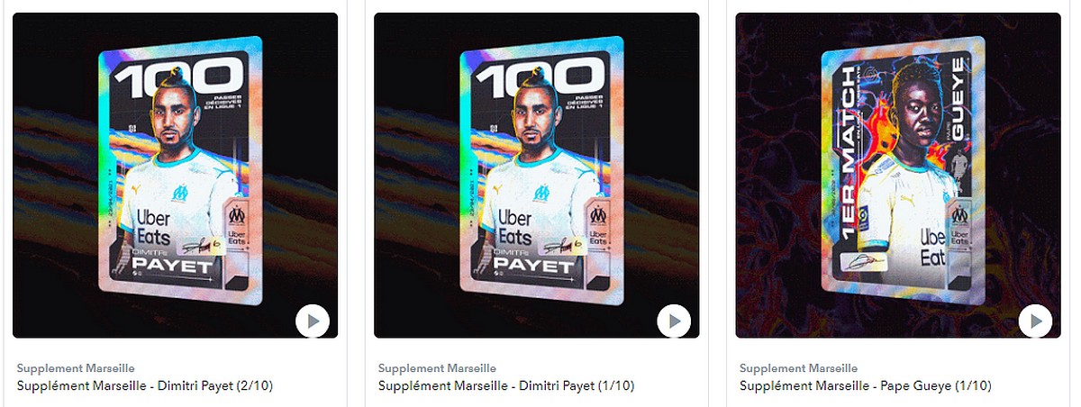The height and width of the screenshot is (407, 1081).
Task: Click the Uber Eats jersey logo on Payet (1/10) card
Action: [x=517, y=226]
